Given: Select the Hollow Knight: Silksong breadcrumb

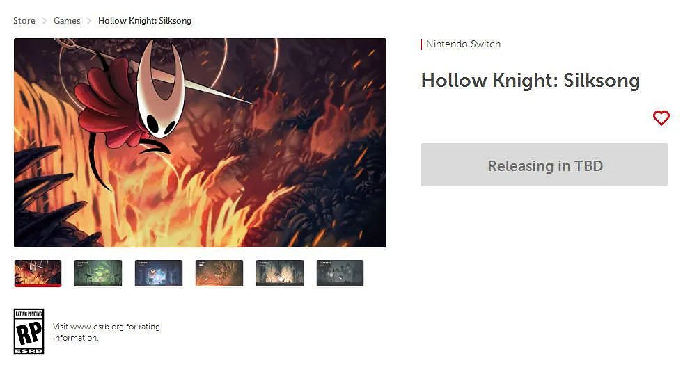Looking at the screenshot, I should 145,21.
